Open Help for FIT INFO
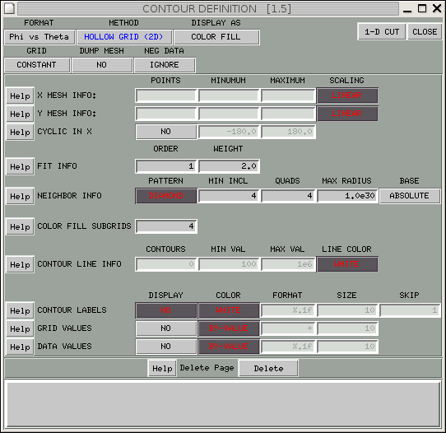The width and height of the screenshot is (446, 433). pos(20,166)
